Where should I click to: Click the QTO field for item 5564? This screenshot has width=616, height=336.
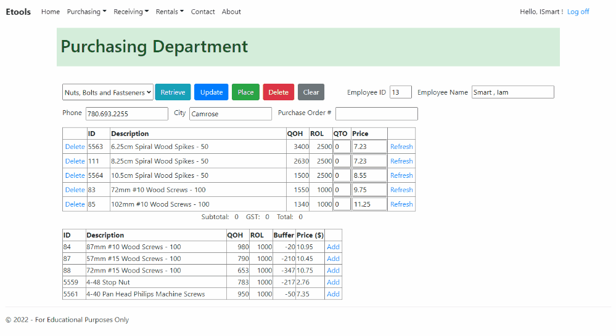point(342,175)
